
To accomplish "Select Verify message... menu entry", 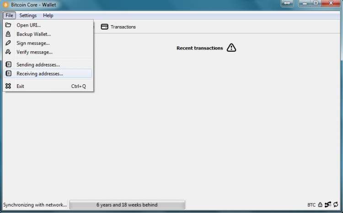I will point(48,52).
